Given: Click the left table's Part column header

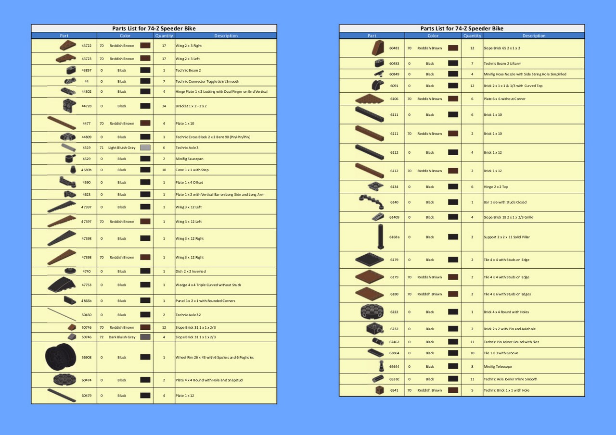Looking at the screenshot, I should click(64, 36).
